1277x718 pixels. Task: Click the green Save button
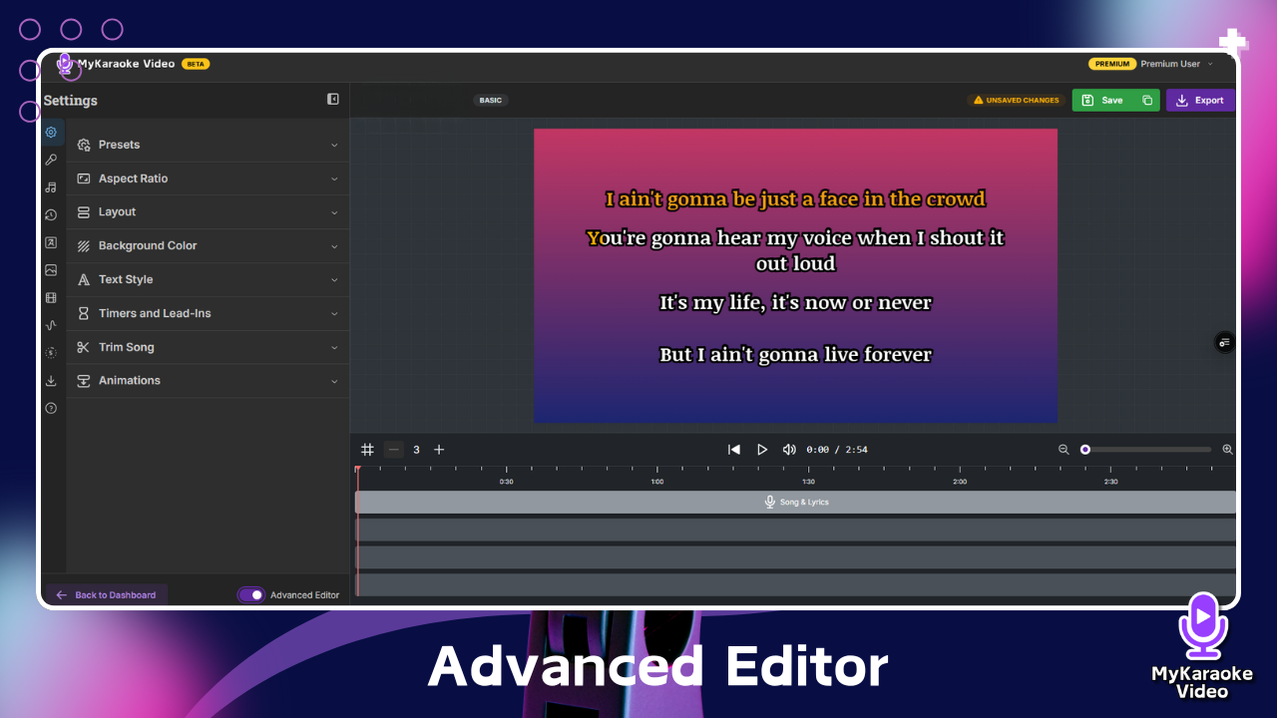click(1103, 100)
